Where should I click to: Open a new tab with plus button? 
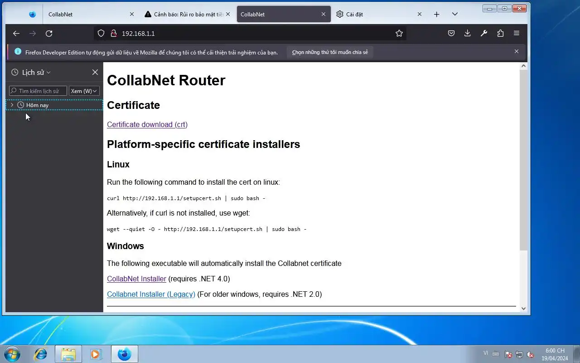tap(436, 14)
